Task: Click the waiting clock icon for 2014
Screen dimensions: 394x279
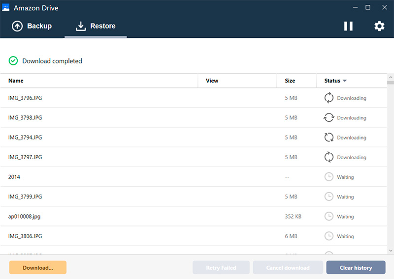Action: tap(328, 177)
